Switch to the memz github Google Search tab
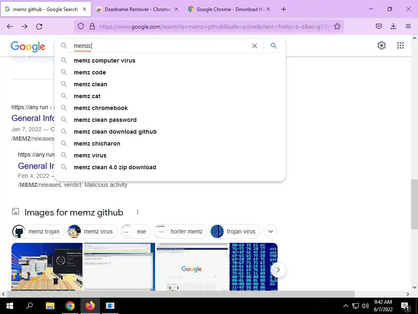The width and height of the screenshot is (418, 314). [46, 9]
